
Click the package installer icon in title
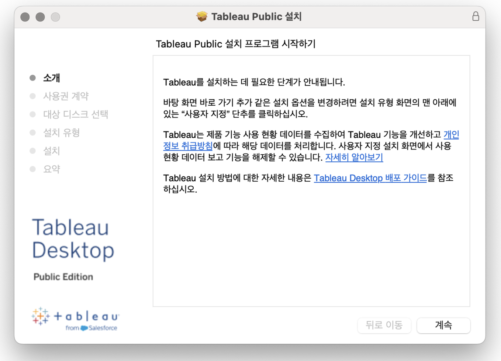coord(202,17)
